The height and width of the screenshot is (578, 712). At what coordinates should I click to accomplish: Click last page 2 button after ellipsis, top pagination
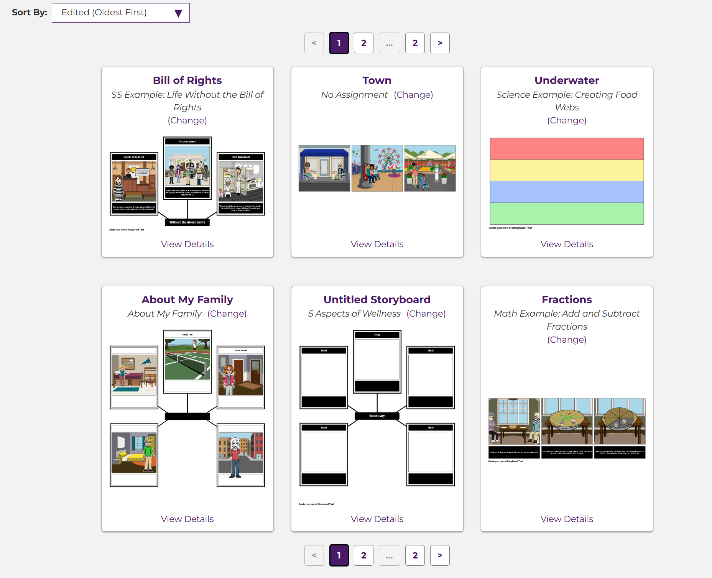coord(415,43)
